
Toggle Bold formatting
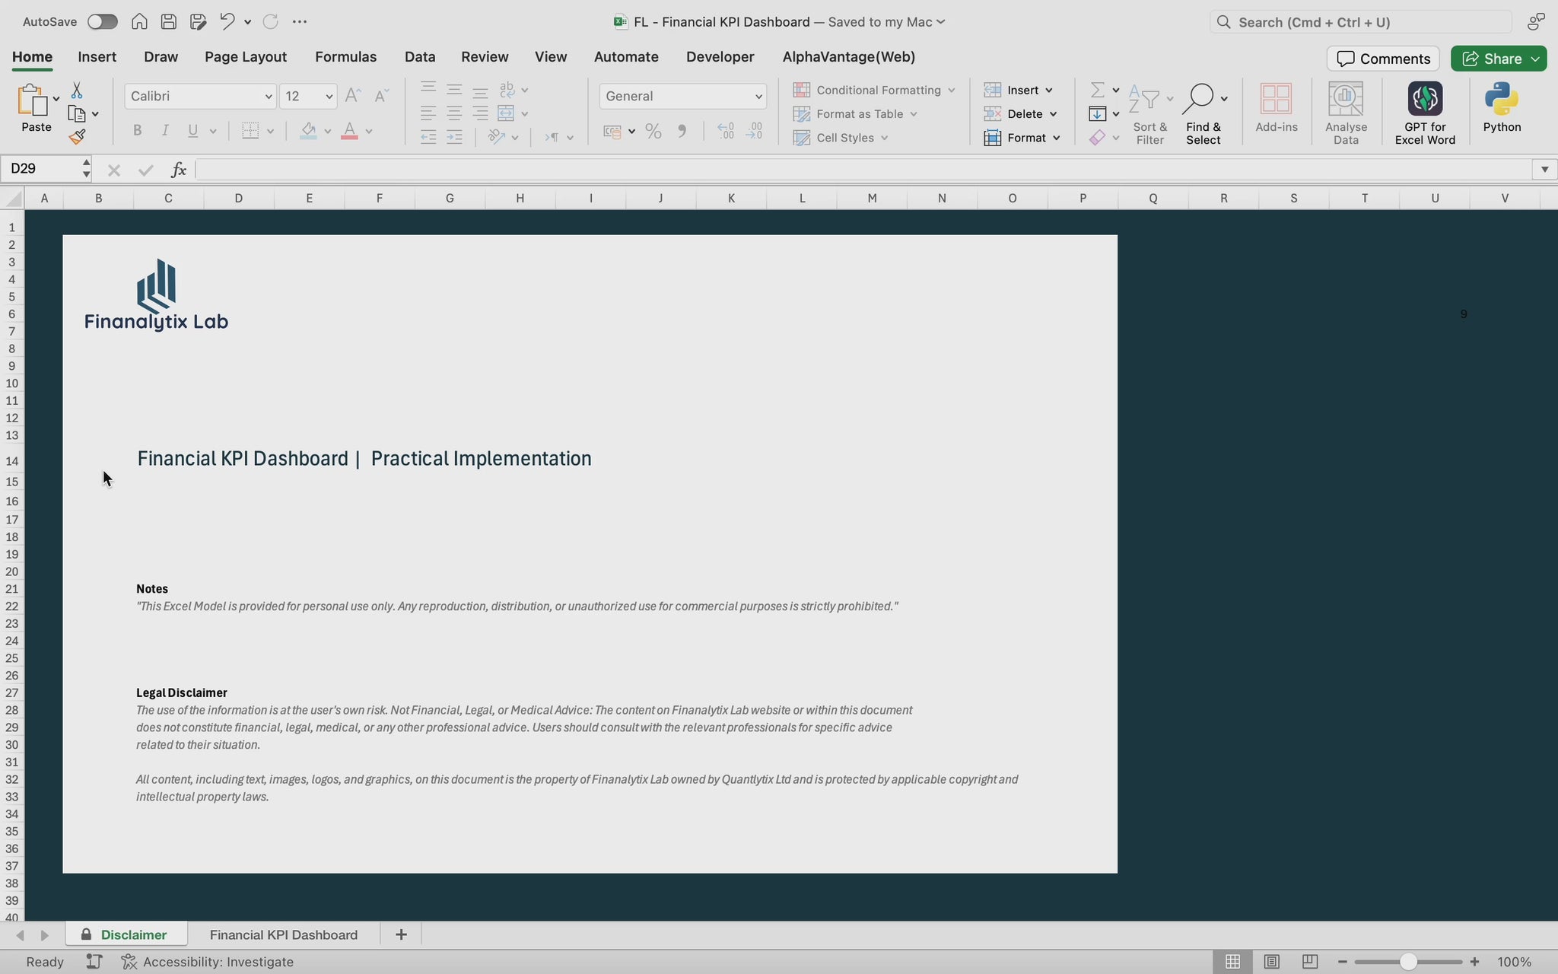click(x=137, y=131)
